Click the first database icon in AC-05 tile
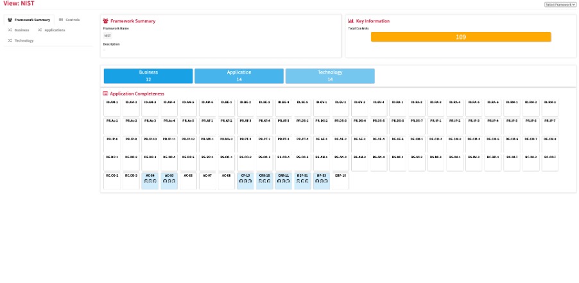This screenshot has width=579, height=283. tap(165, 181)
